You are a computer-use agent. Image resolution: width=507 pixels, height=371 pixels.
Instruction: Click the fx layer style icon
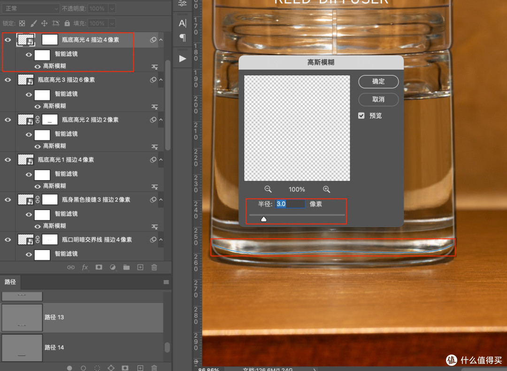click(x=84, y=267)
